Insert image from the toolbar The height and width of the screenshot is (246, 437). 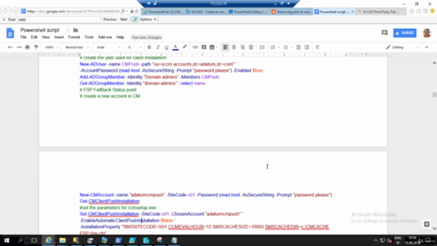click(212, 47)
